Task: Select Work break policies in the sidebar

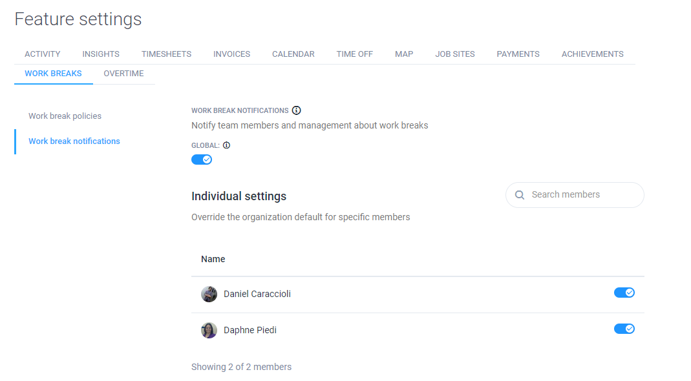Action: (x=65, y=116)
